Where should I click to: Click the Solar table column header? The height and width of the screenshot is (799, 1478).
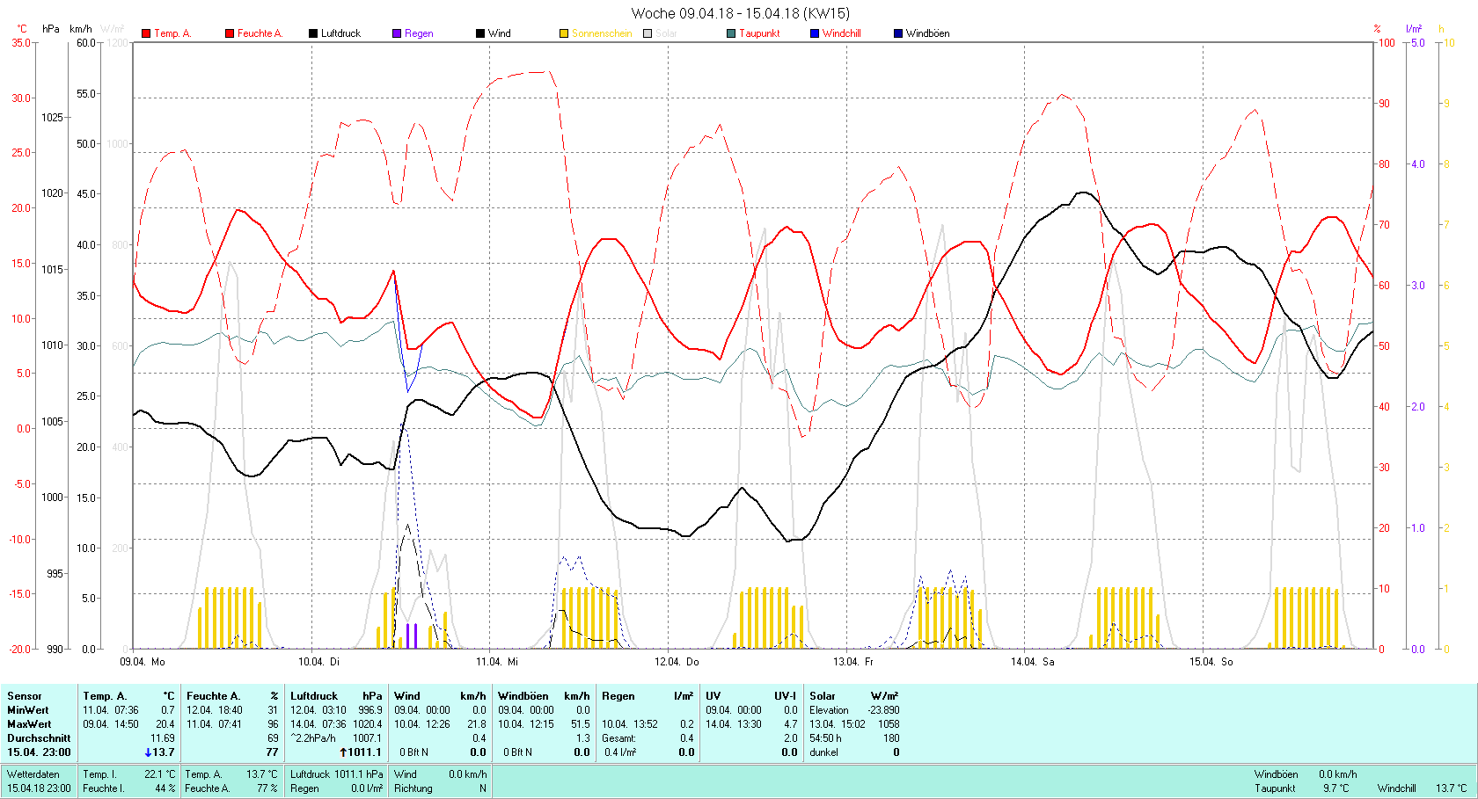(823, 695)
